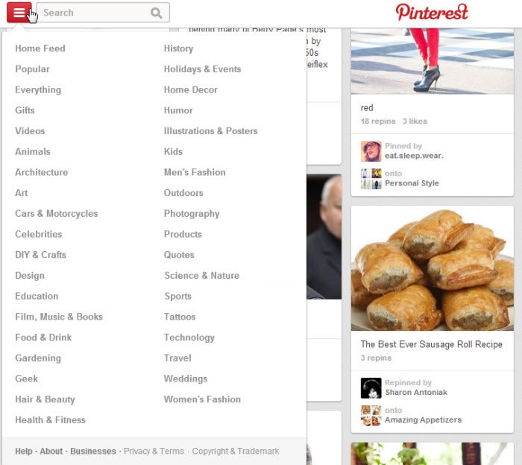Open Health & Fitness category
The width and height of the screenshot is (522, 465).
[50, 420]
